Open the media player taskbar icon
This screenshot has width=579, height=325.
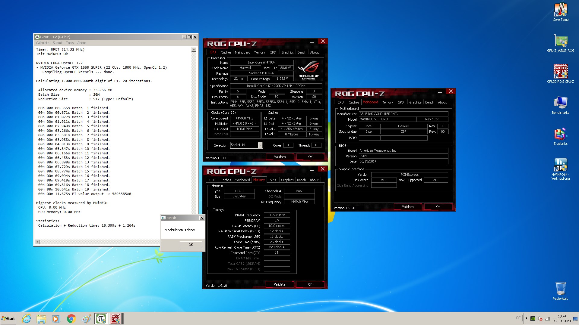click(x=56, y=319)
